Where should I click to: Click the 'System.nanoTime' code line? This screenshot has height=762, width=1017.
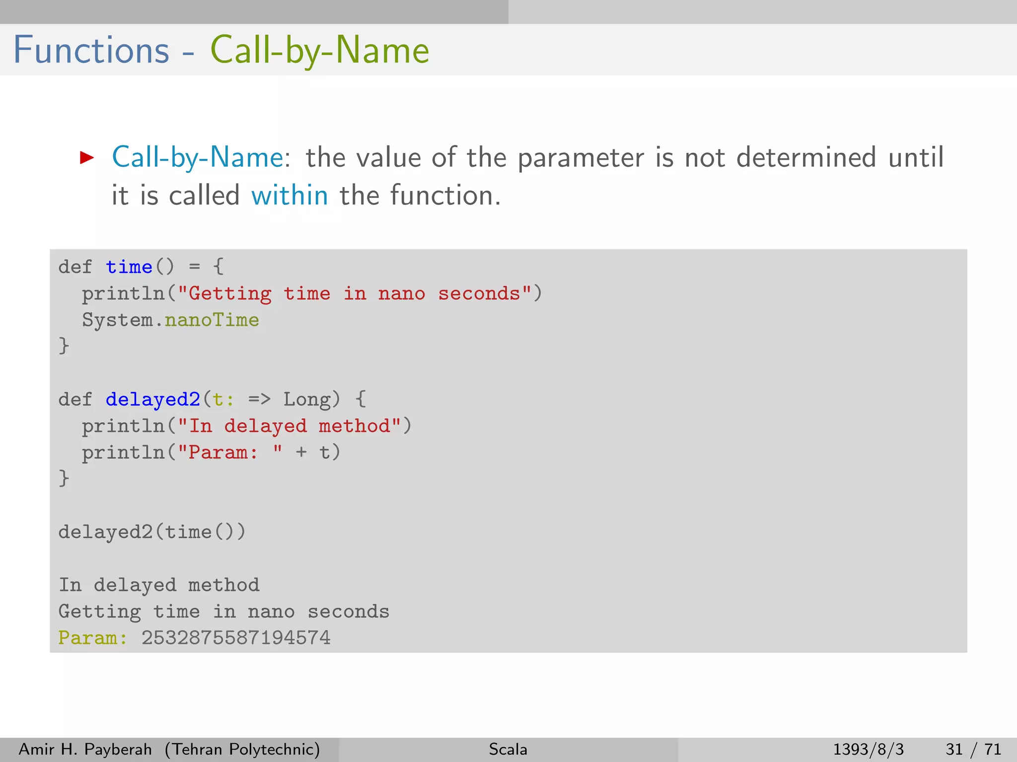170,320
